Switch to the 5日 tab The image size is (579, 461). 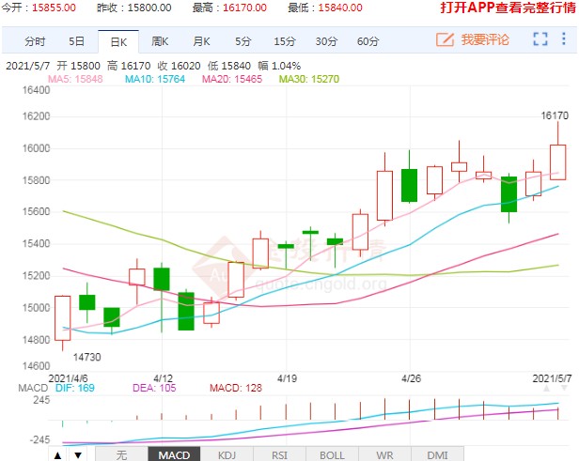[76, 41]
